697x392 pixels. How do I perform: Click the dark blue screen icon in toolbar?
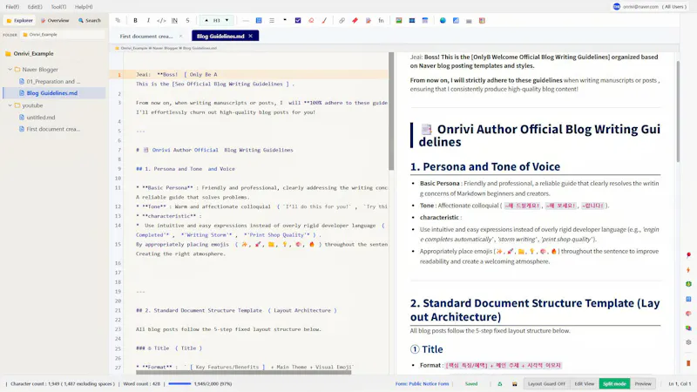click(412, 20)
